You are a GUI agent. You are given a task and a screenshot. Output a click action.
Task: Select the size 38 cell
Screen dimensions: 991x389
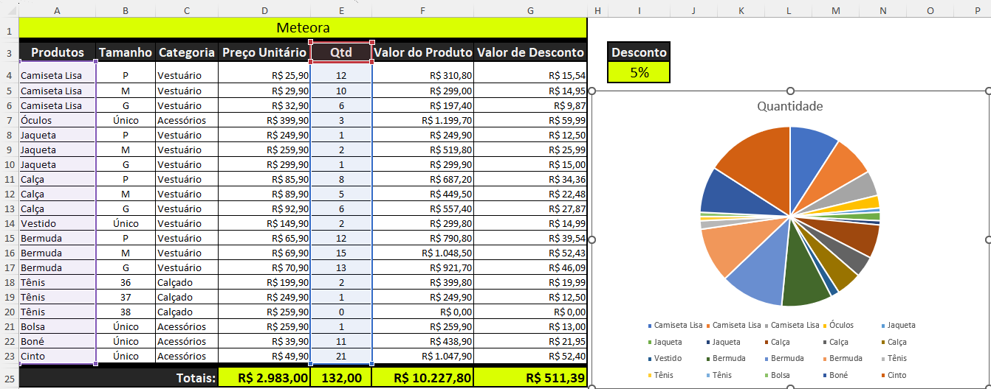[x=126, y=312]
